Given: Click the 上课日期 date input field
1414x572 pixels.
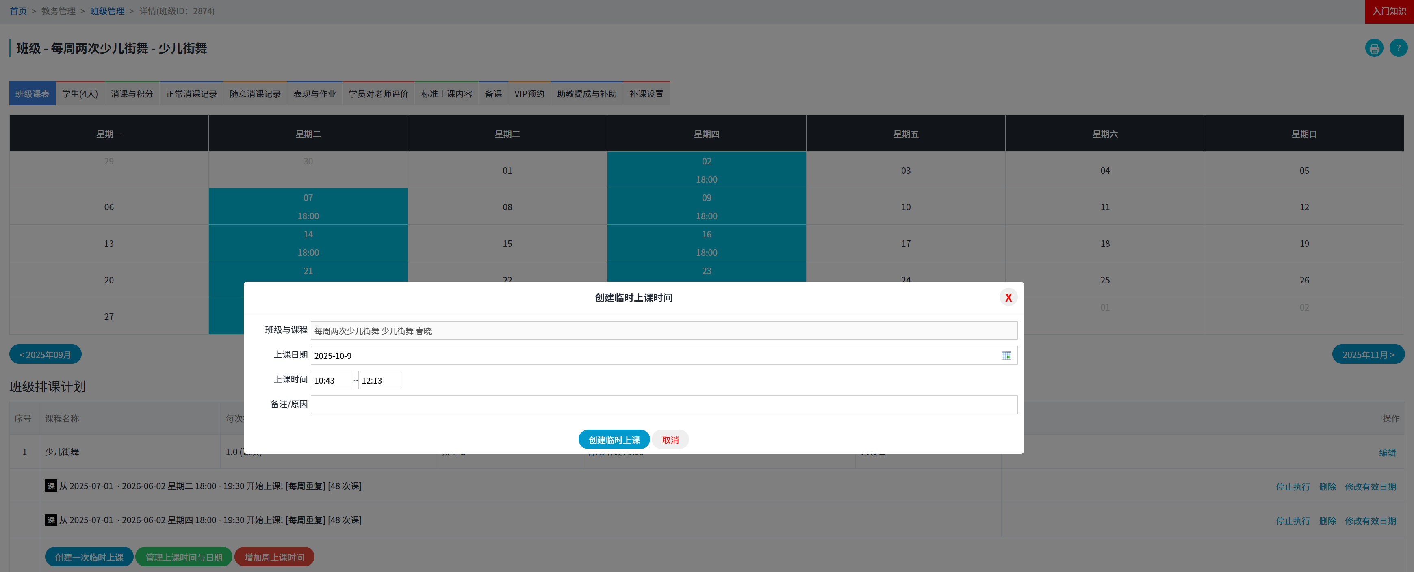Looking at the screenshot, I should point(653,355).
